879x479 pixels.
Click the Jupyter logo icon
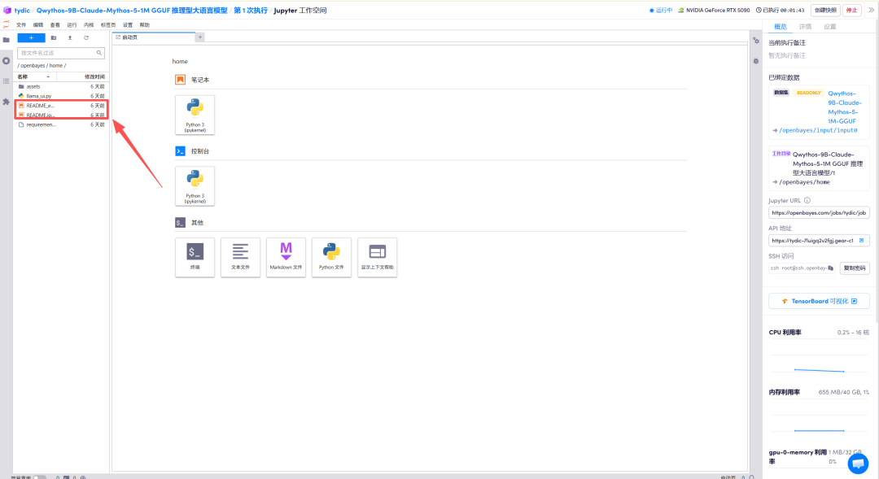7,24
